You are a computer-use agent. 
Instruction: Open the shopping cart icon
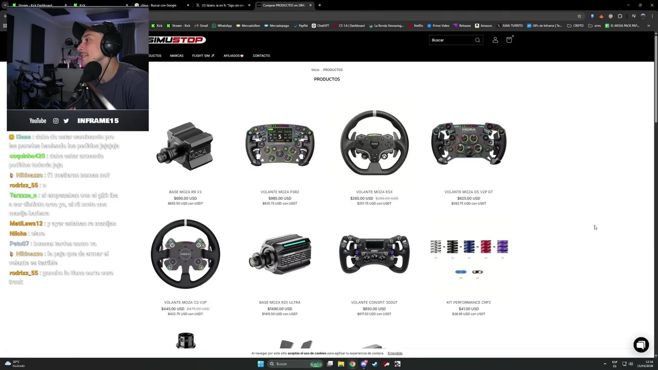pyautogui.click(x=509, y=40)
